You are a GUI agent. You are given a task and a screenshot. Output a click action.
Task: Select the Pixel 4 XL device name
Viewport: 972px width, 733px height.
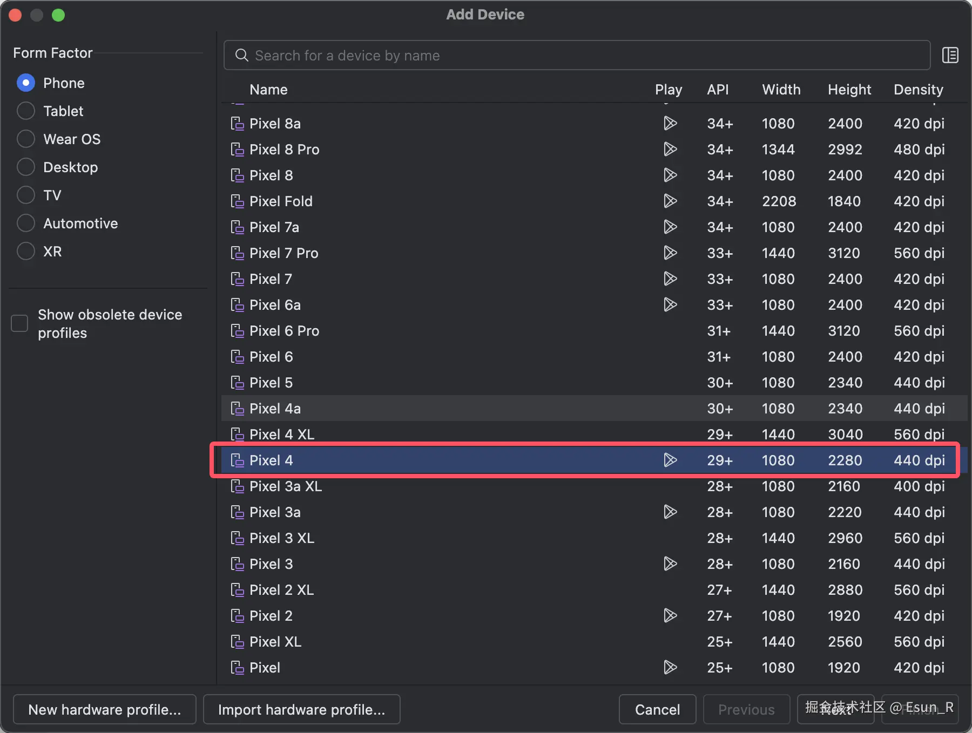pyautogui.click(x=282, y=435)
